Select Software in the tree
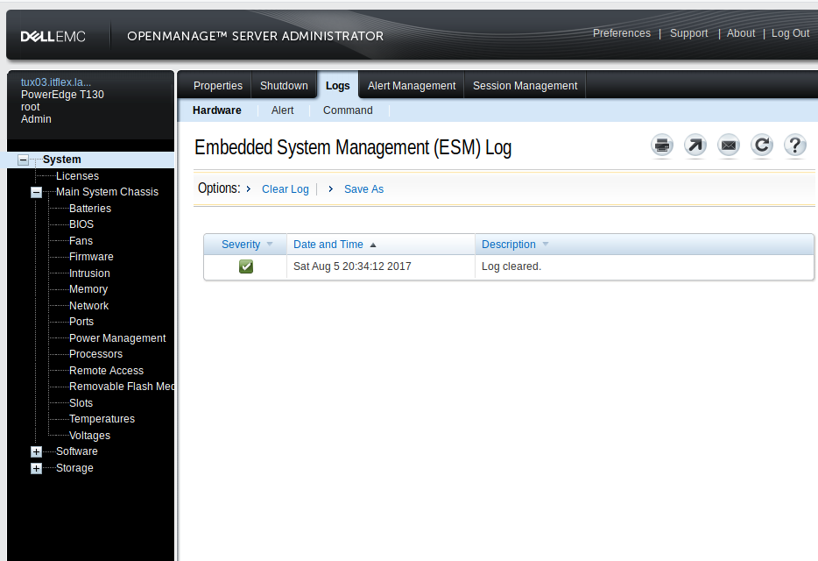Image resolution: width=818 pixels, height=561 pixels. coord(77,451)
